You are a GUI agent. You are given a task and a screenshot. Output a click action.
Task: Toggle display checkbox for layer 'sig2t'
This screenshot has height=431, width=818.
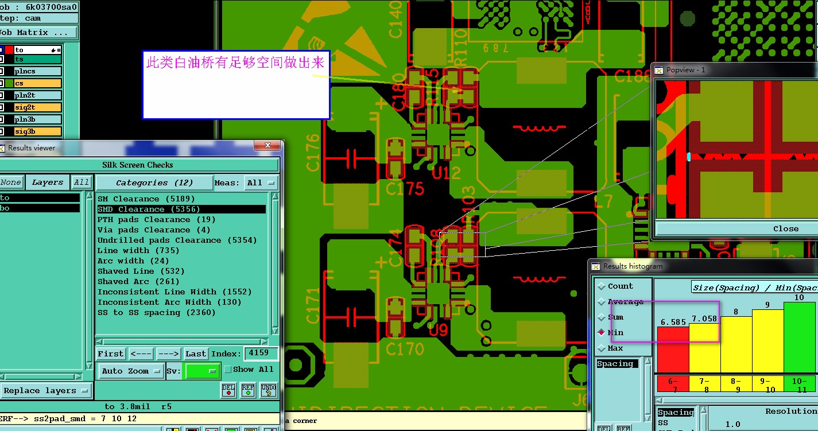tap(2, 107)
